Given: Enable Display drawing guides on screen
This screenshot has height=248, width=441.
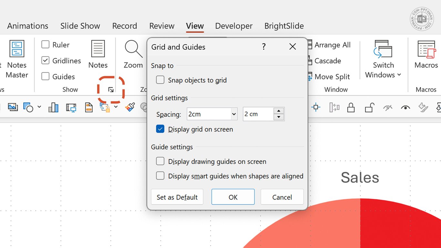Looking at the screenshot, I should tap(160, 161).
